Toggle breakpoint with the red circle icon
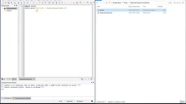The height and width of the screenshot is (104, 186). tap(77, 3)
